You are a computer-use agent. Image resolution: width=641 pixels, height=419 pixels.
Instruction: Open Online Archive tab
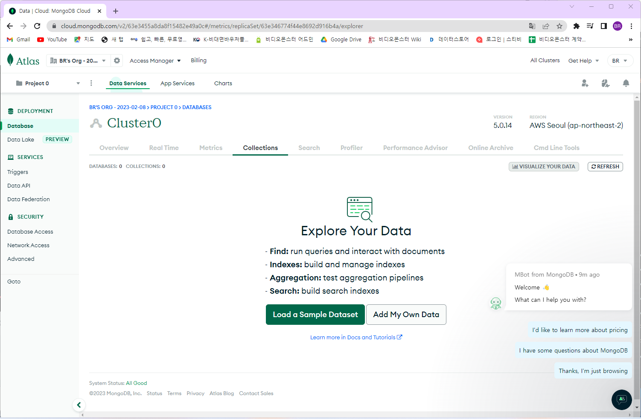[x=491, y=148]
